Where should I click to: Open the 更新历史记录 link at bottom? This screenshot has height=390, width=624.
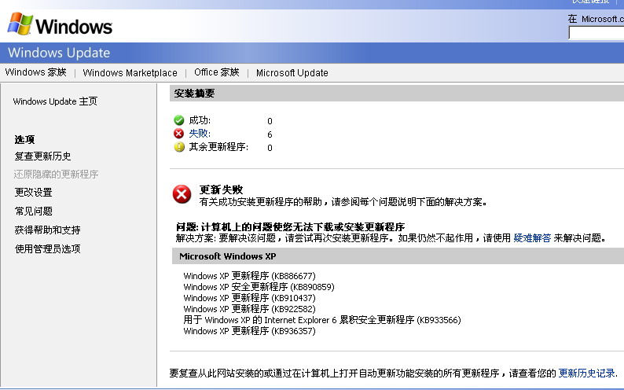[587, 373]
